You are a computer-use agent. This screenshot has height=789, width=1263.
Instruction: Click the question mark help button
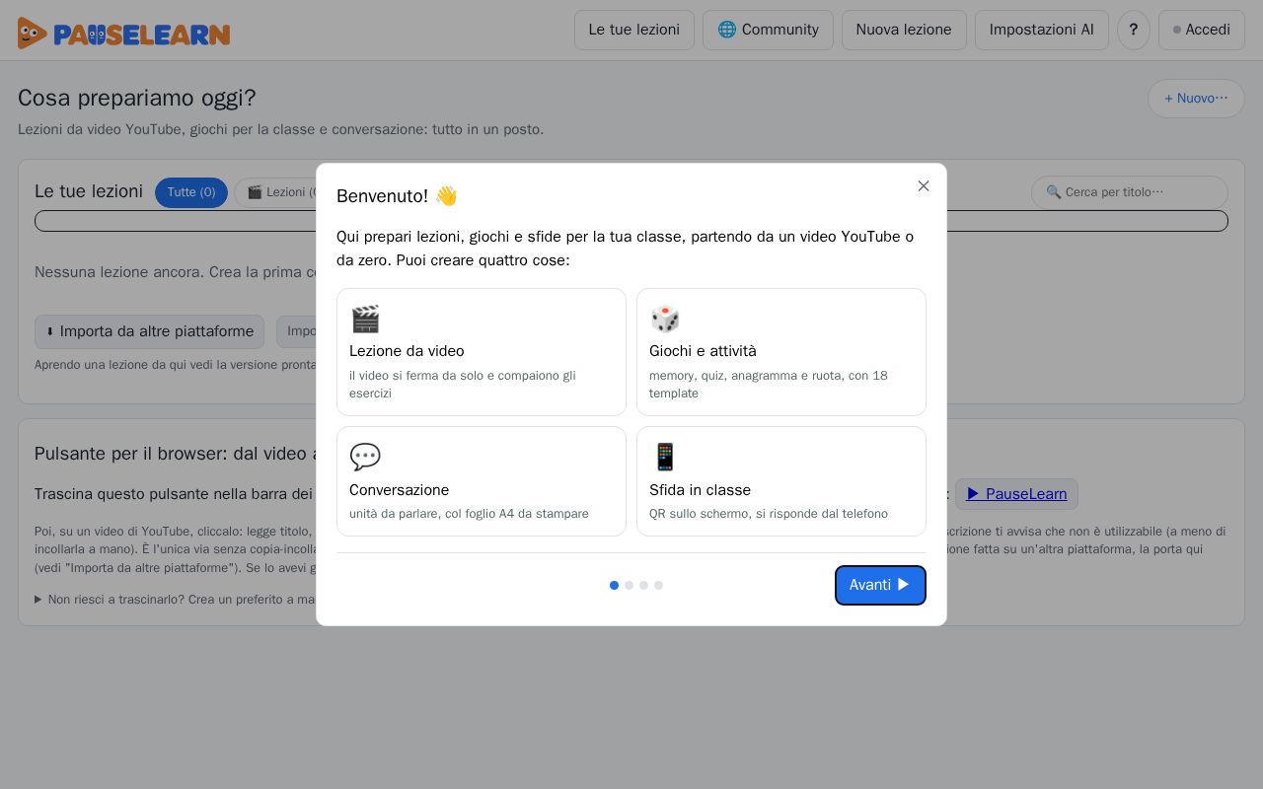click(x=1134, y=30)
